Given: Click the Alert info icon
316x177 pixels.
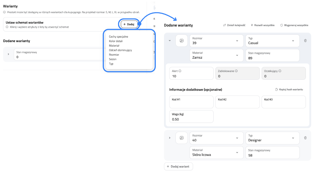Looking at the screenshot, I should (180, 71).
